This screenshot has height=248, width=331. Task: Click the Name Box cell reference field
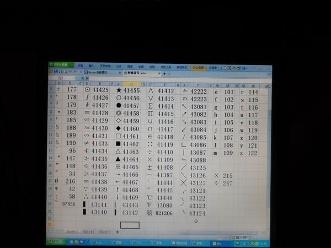pos(61,79)
